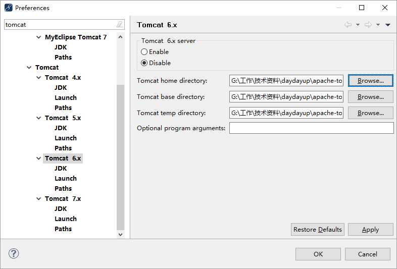Select Paths under Tomcat 6.x
This screenshot has height=269, width=397.
pyautogui.click(x=63, y=189)
